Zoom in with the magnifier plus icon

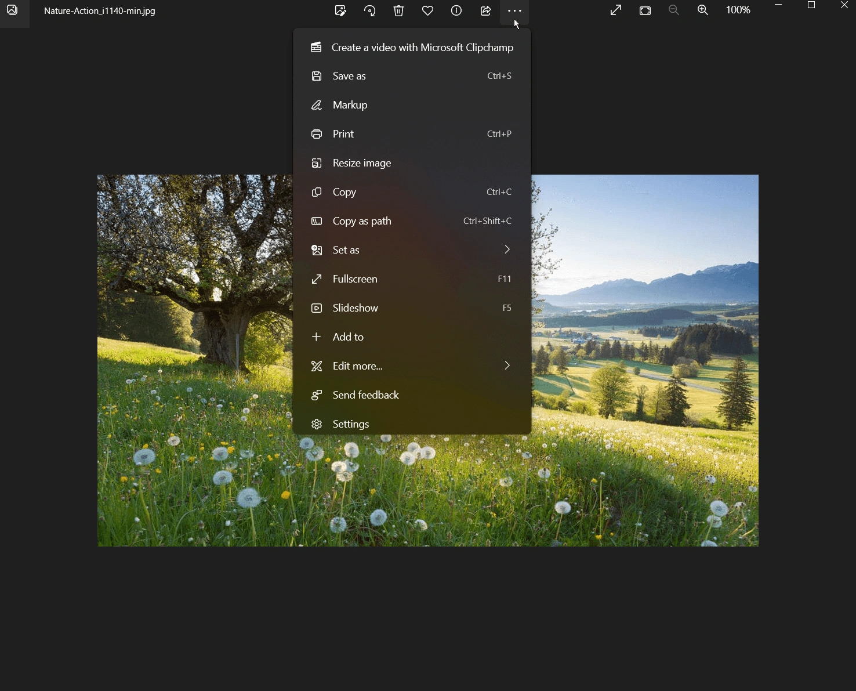click(x=703, y=10)
